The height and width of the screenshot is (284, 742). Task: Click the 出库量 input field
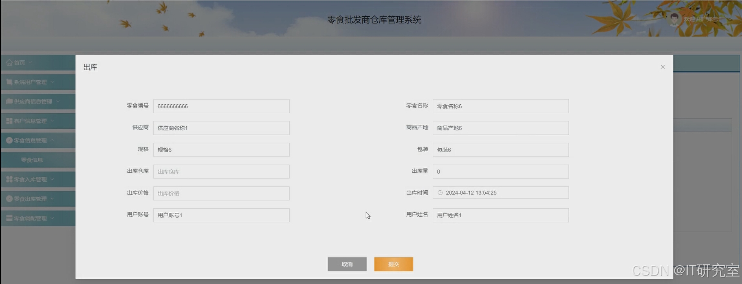click(x=501, y=172)
